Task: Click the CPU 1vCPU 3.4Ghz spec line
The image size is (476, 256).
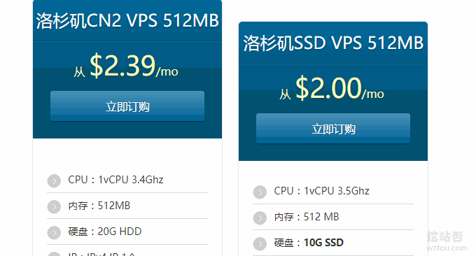Action: click(115, 180)
